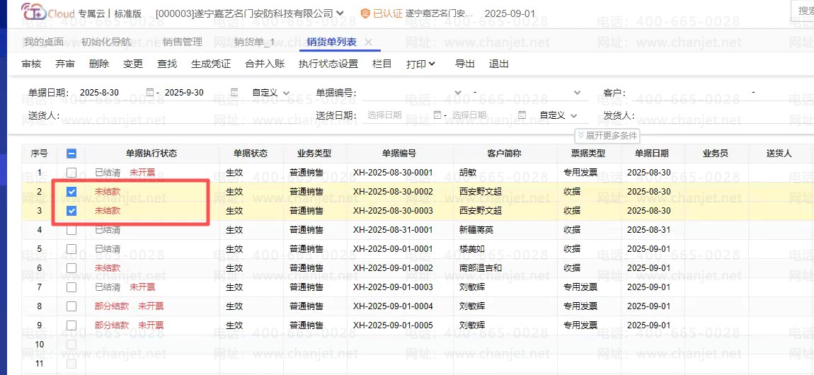Open calendar for delivery end date
Viewport: 814px width, 375px height.
[522, 115]
